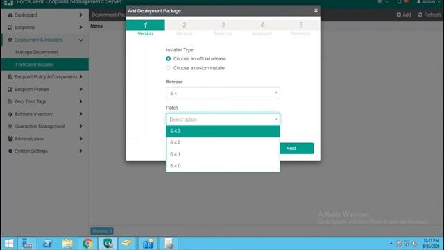
Task: Click the Refresh icon in header
Action: click(x=420, y=15)
